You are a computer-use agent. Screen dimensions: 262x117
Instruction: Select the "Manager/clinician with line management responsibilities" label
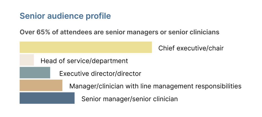point(155,86)
